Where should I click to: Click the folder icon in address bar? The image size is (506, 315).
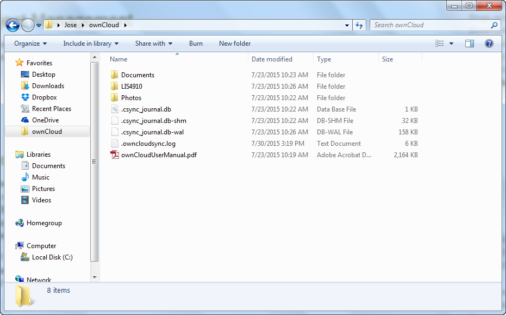click(49, 25)
